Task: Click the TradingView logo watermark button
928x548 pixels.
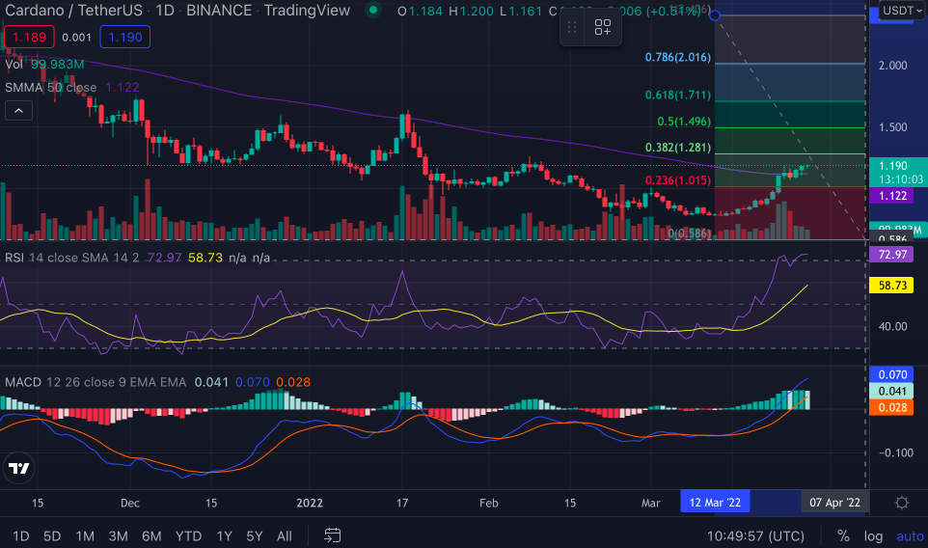Action: [x=19, y=468]
